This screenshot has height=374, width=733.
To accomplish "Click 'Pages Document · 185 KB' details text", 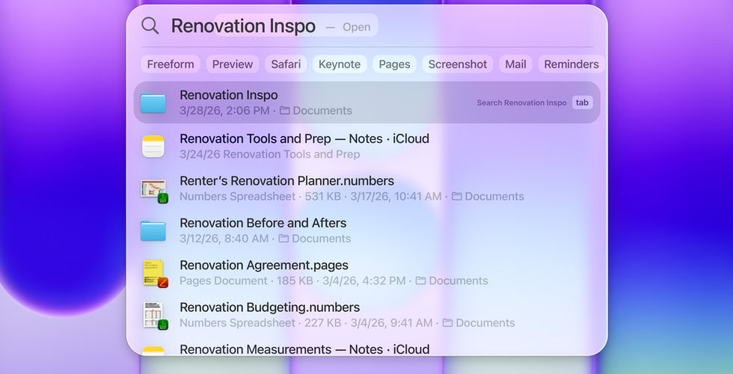I will coord(246,280).
